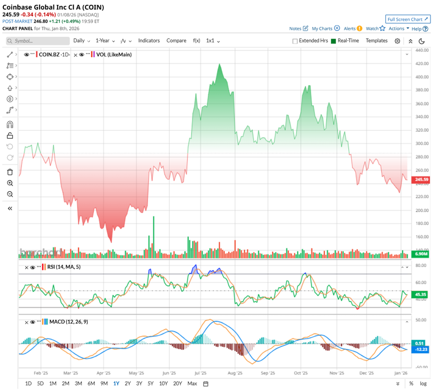
Task: Enable the Extended Hrs checkbox
Action: tap(295, 41)
